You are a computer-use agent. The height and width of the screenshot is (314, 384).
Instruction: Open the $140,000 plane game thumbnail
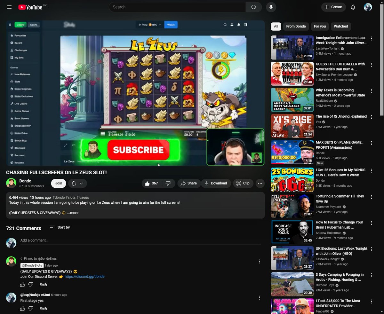(292, 152)
